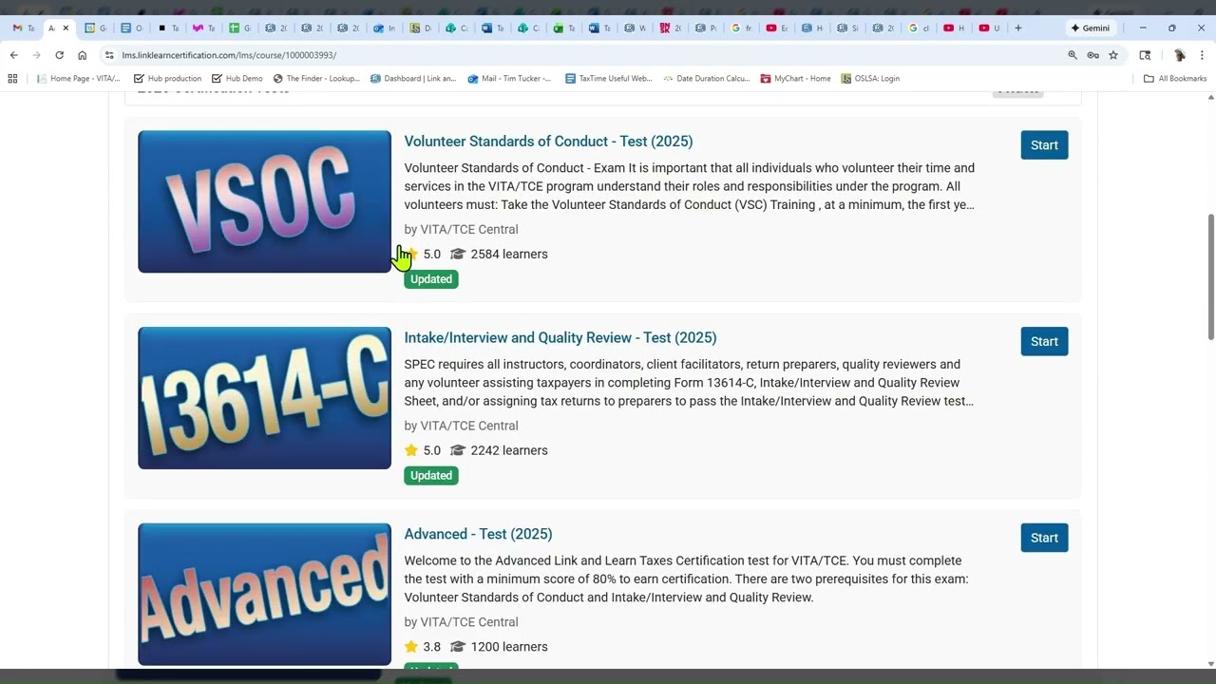Bookmark this page with the star
Viewport: 1216px width, 684px height.
pos(1113,55)
